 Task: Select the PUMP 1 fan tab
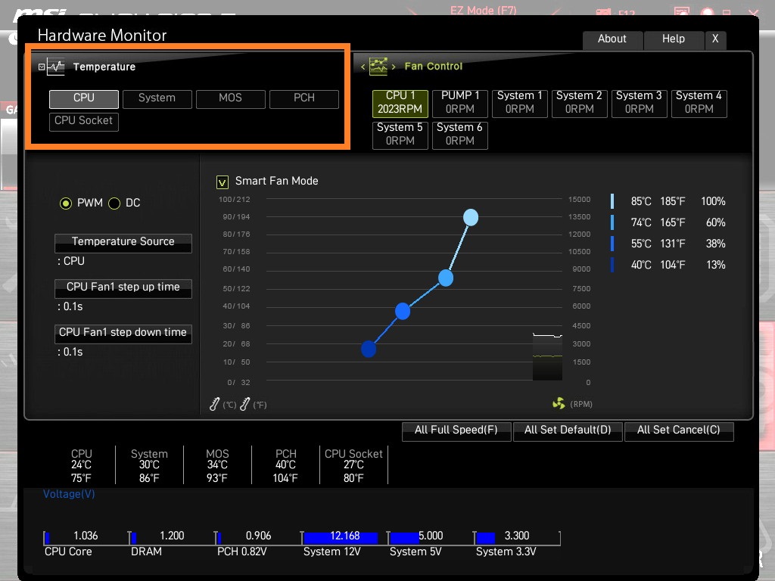(x=460, y=103)
